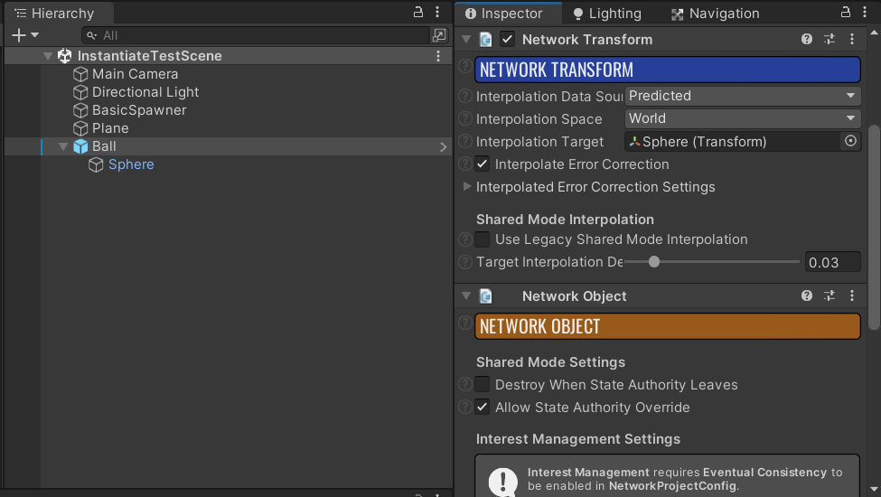Select BasicSpawner object
Viewport: 881px width, 497px height.
(x=139, y=110)
